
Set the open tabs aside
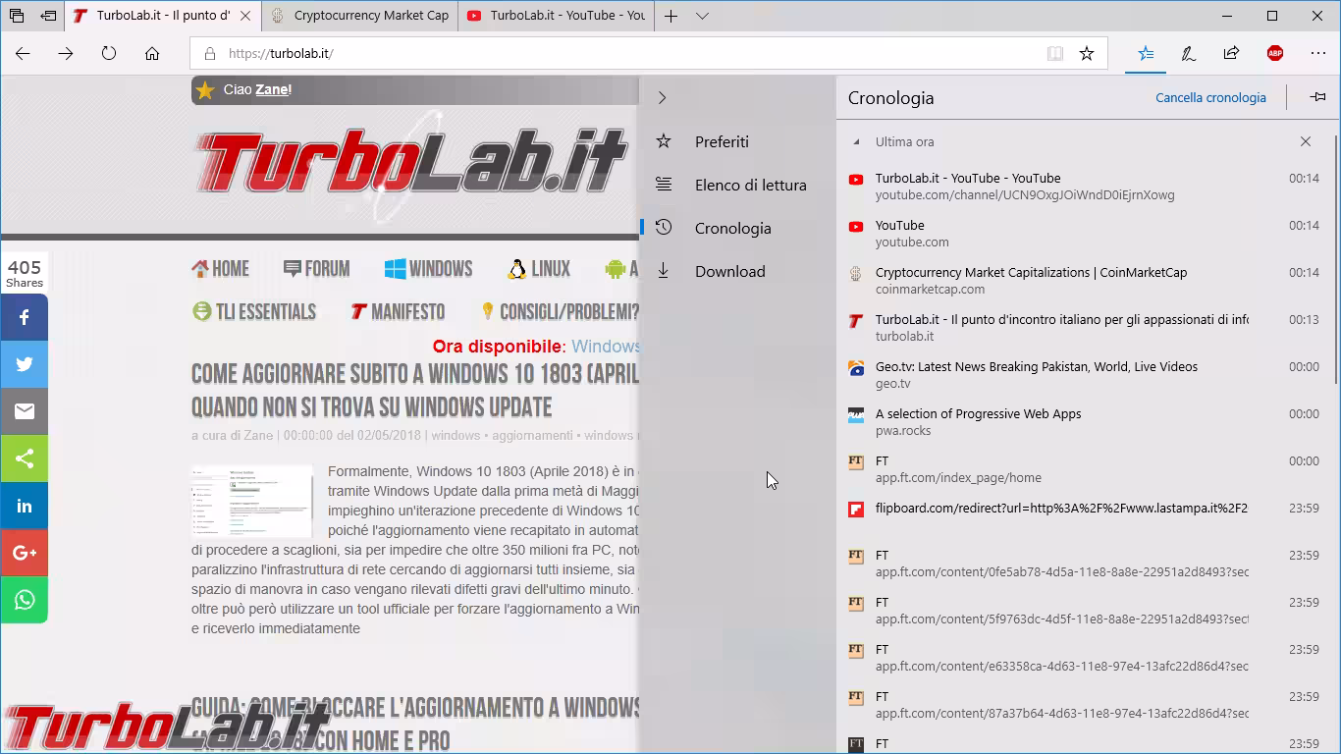pos(48,16)
